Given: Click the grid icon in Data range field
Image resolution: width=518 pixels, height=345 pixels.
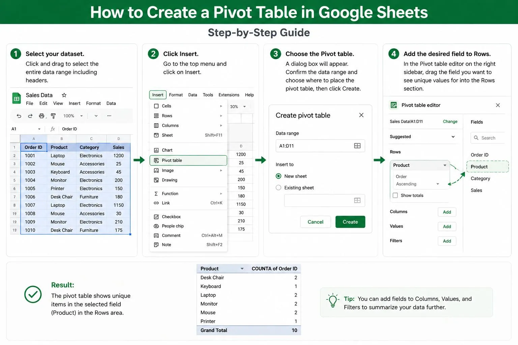Looking at the screenshot, I should [357, 146].
